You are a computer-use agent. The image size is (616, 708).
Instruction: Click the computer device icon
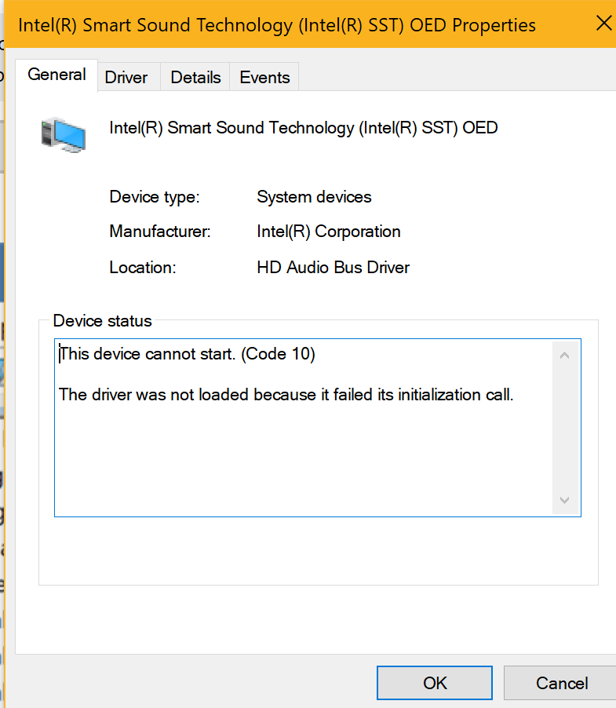64,135
